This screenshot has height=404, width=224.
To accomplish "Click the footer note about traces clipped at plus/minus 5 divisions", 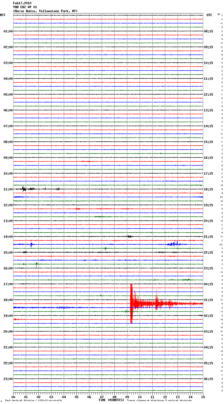I will [159, 401].
